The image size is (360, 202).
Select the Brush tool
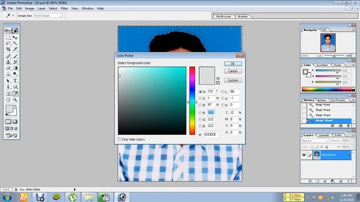15,56
